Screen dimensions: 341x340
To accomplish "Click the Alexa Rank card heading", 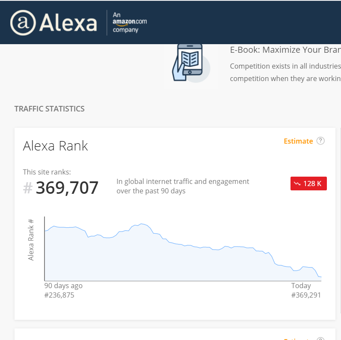I will [x=55, y=146].
